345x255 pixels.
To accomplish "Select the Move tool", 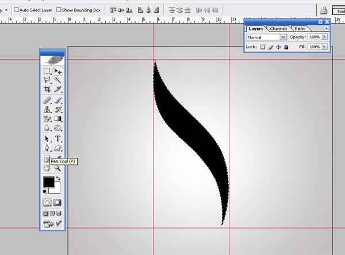I will (x=58, y=71).
